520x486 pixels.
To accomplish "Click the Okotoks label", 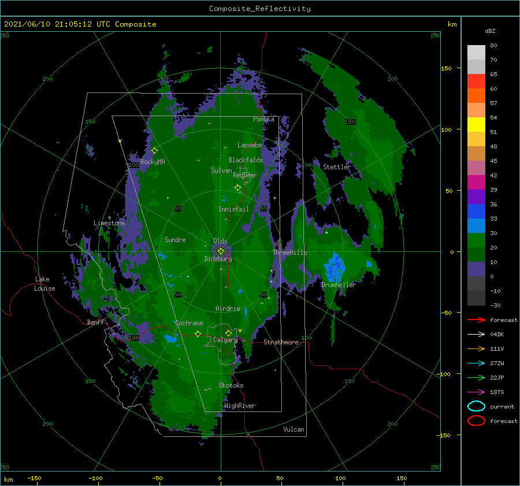I will [x=231, y=385].
